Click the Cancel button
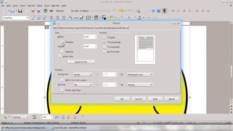 click(x=139, y=99)
